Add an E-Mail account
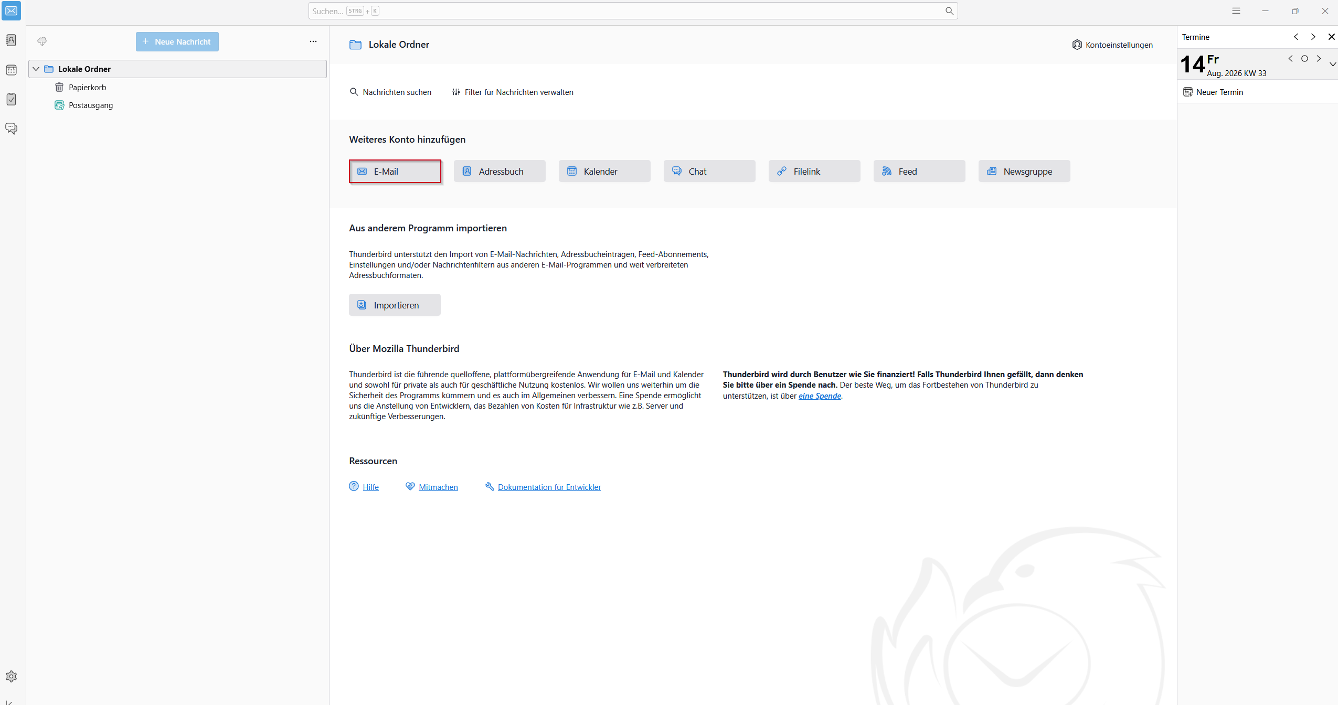This screenshot has width=1338, height=705. coord(395,171)
